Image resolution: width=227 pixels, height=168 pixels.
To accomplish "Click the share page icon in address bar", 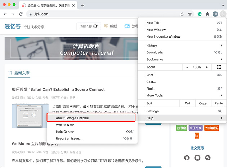I will coord(182,14).
